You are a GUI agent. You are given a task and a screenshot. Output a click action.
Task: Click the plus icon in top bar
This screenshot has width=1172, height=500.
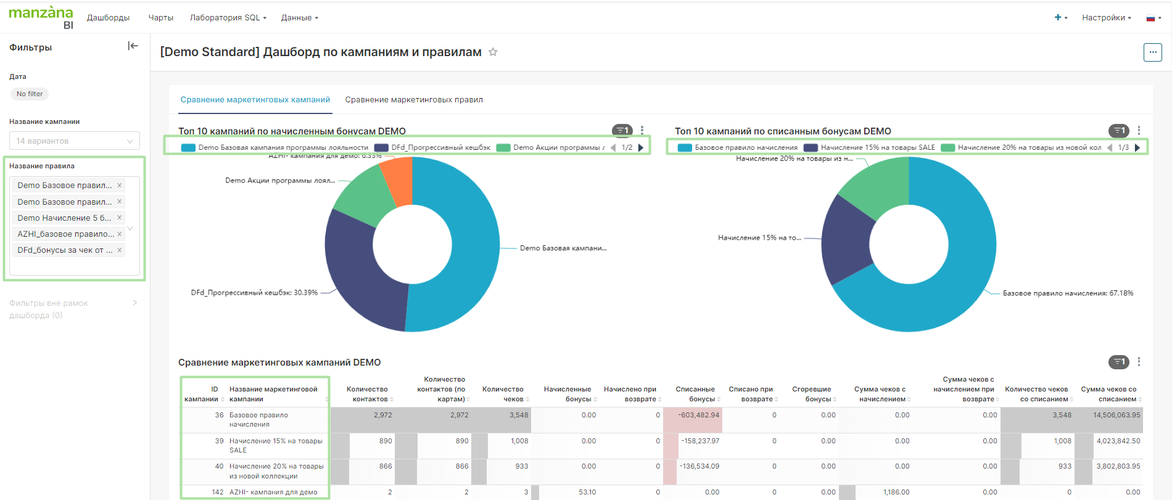[1058, 18]
